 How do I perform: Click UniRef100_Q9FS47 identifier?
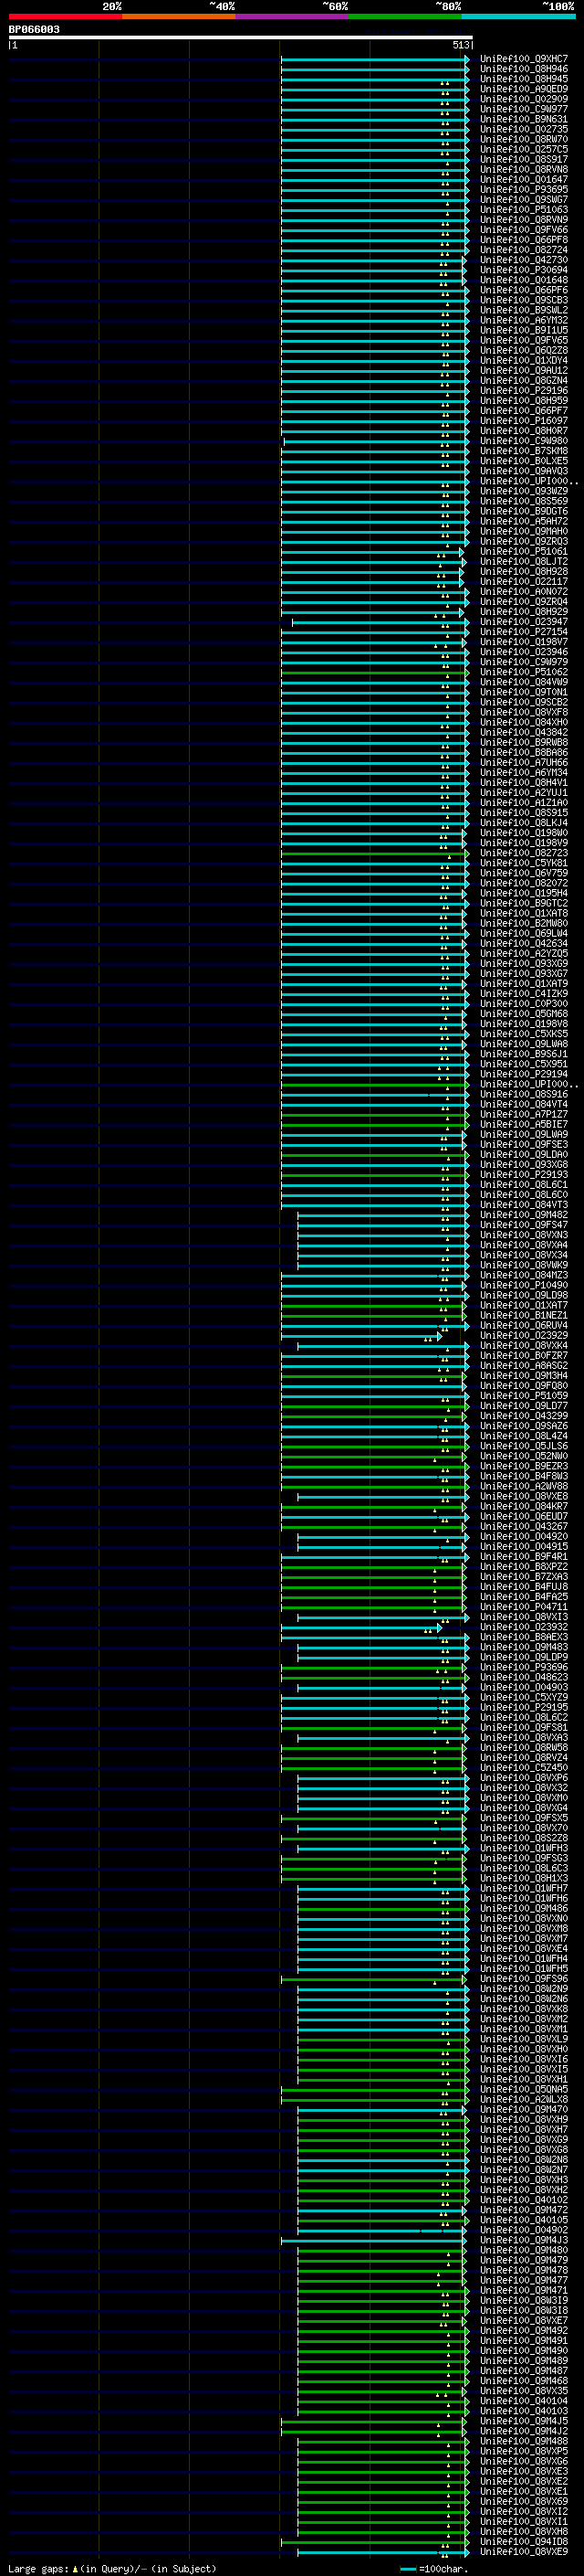coord(524,1225)
